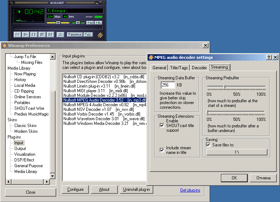Viewport: 280px width, 202px height.
Task: Switch to the General tab
Action: coord(159,68)
